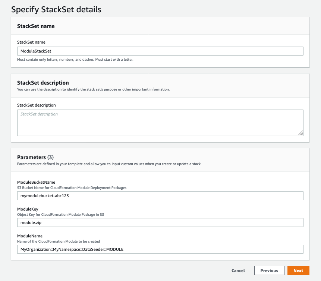Select the ModuleKey input showing module.zip
321x281 pixels.
click(x=160, y=222)
